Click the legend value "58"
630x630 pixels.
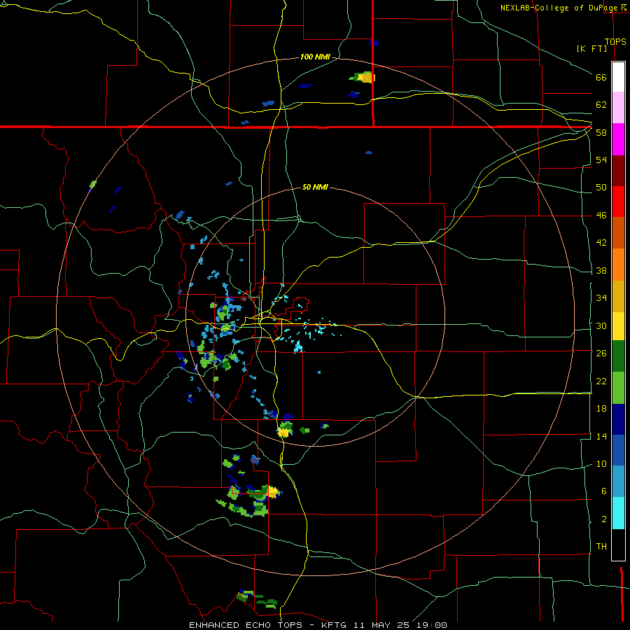click(x=601, y=132)
